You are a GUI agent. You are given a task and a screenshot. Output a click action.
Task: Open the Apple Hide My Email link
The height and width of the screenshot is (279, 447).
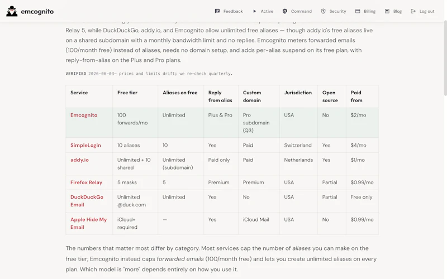coord(88,223)
